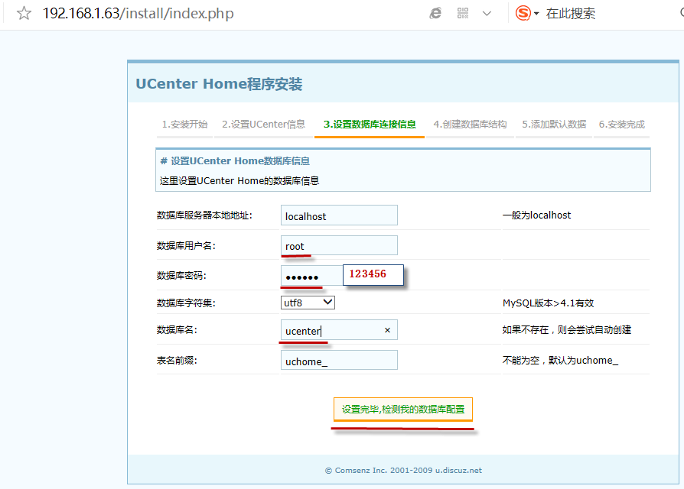Viewport: 684px width, 489px height.
Task: Clear the database name with the X icon
Action: coord(387,331)
